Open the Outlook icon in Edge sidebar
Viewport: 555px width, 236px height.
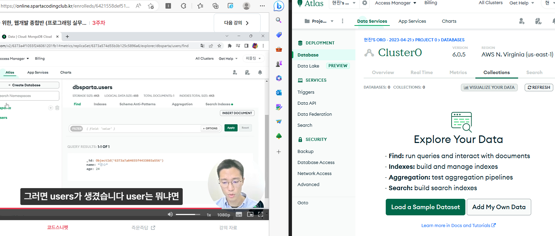279,93
